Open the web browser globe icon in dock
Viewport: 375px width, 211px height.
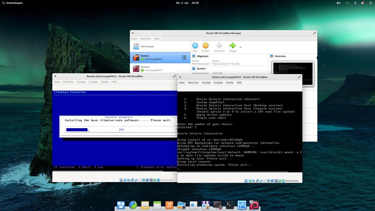click(x=133, y=205)
